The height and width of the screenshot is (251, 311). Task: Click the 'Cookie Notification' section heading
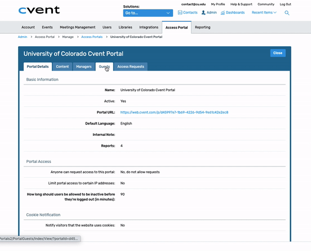point(43,215)
